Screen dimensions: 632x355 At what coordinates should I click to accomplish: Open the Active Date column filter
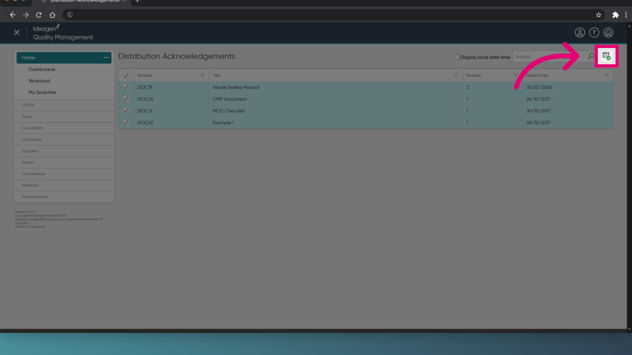coord(606,75)
